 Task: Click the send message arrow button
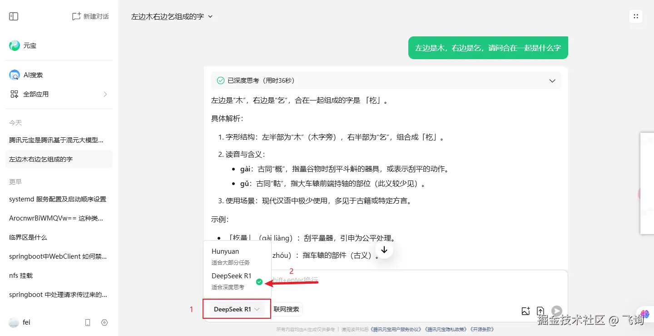click(x=557, y=311)
